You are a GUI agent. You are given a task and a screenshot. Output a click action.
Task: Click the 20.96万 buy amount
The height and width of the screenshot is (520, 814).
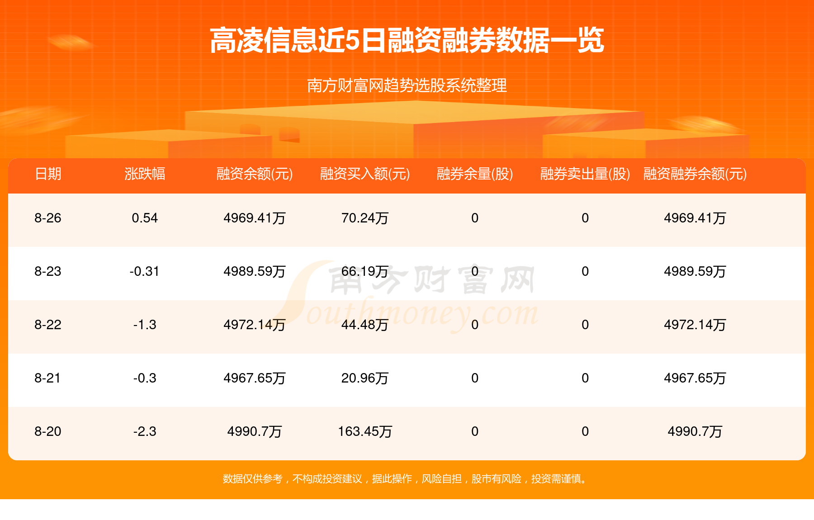(x=365, y=378)
